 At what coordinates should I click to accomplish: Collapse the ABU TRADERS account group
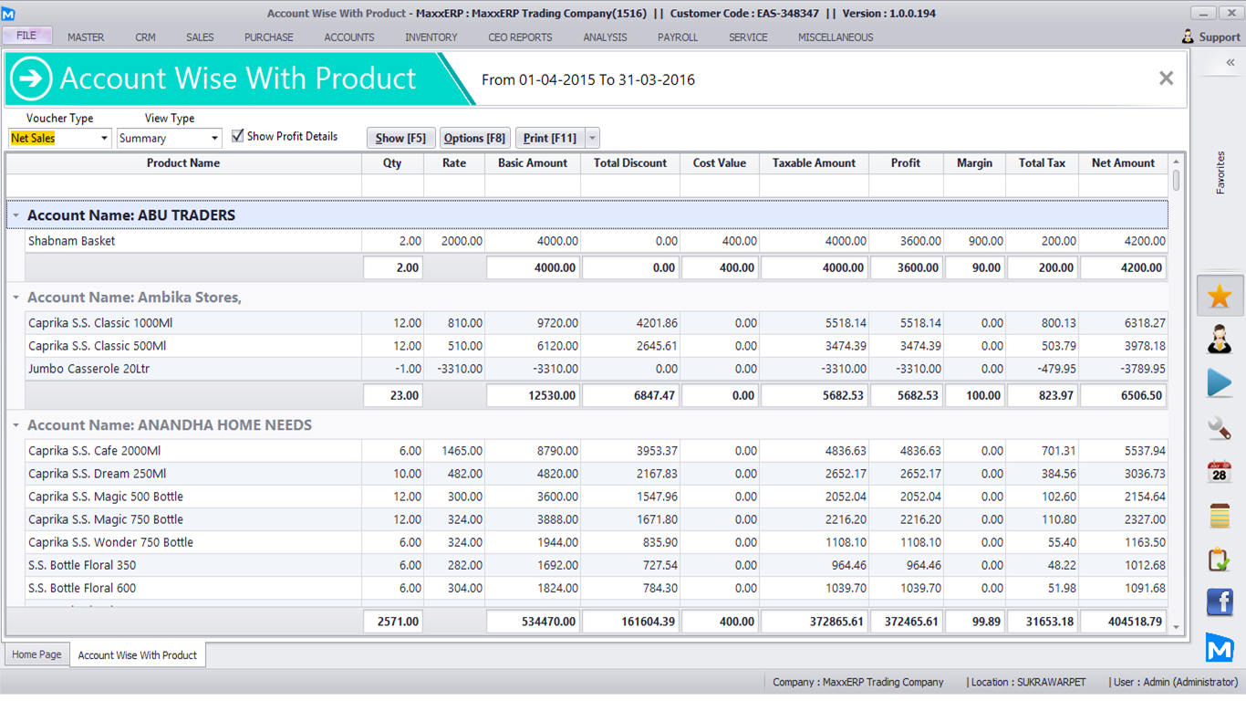tap(16, 215)
